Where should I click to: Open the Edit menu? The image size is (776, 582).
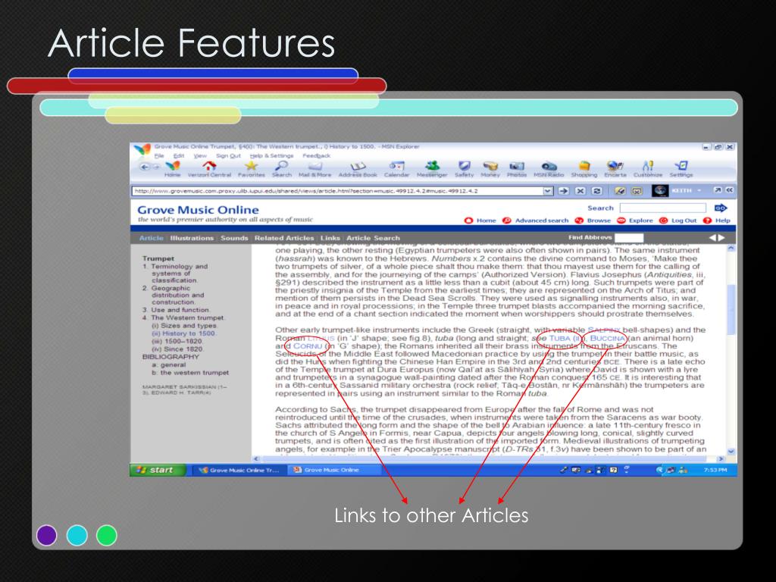pyautogui.click(x=179, y=155)
